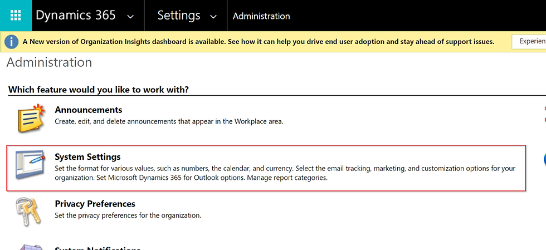Click the System Settings window icon

[x=30, y=165]
